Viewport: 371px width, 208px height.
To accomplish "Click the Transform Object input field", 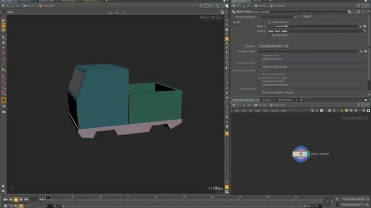I will [308, 51].
